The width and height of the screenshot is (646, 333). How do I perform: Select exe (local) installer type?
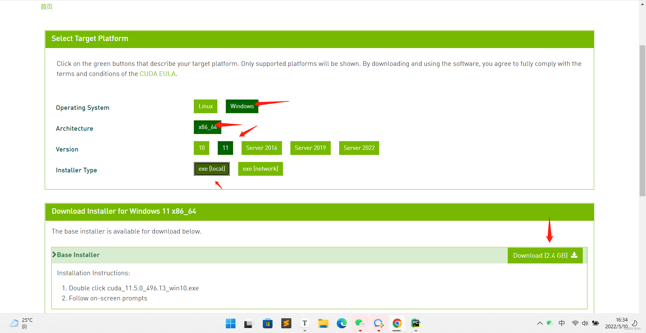coord(212,169)
